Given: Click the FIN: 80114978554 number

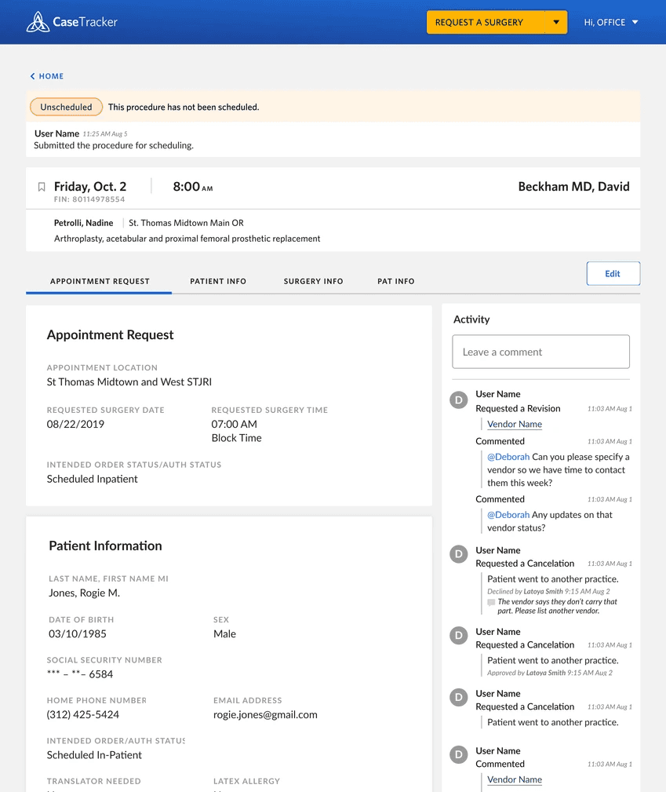Looking at the screenshot, I should 89,199.
